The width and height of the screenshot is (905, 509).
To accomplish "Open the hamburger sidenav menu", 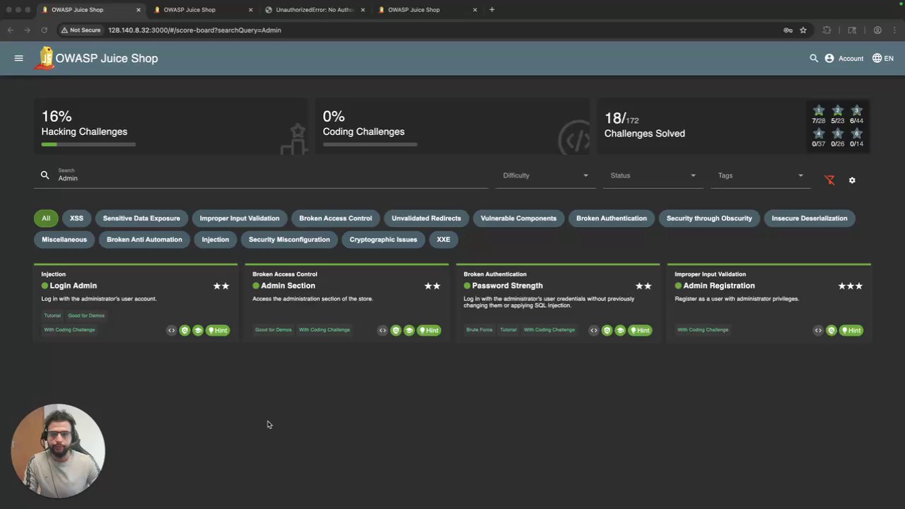I will click(19, 58).
